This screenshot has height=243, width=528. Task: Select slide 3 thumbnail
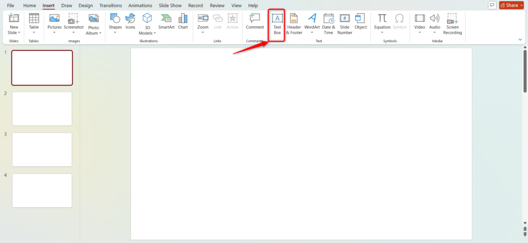(x=42, y=149)
